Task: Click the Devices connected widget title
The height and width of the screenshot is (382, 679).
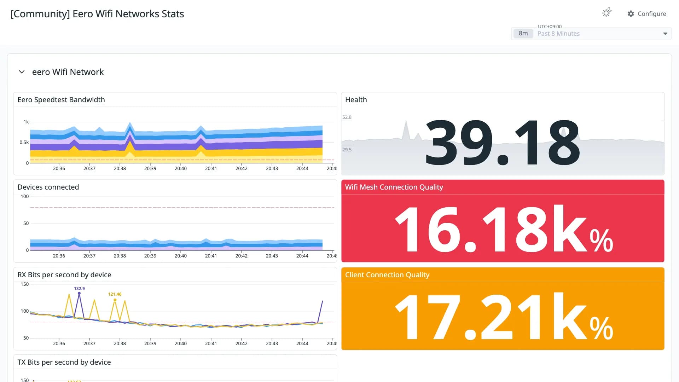Action: [48, 187]
